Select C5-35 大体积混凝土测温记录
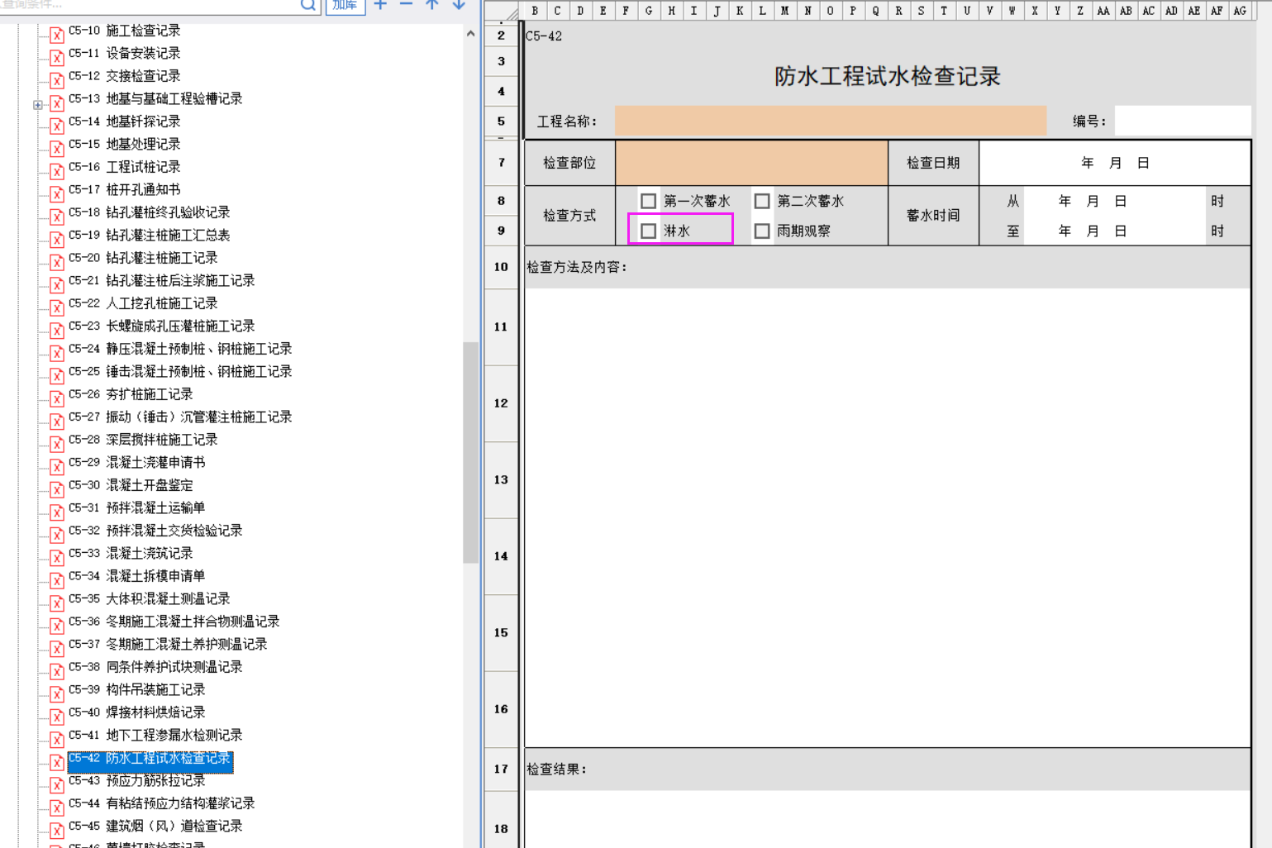The height and width of the screenshot is (848, 1272). 149,598
